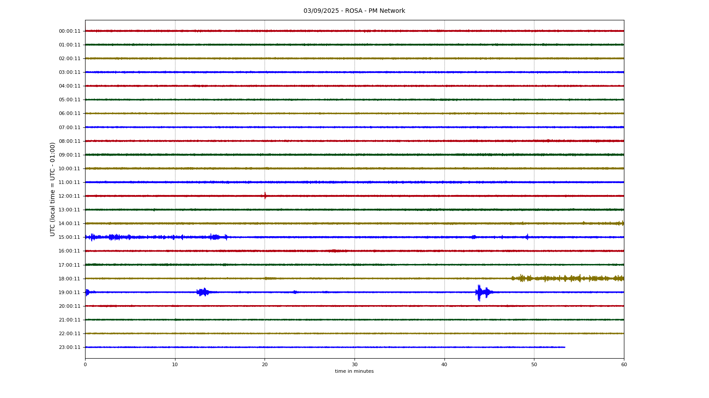Click the end of the 23:00 blue trace
This screenshot has height=398, width=709.
coord(565,347)
